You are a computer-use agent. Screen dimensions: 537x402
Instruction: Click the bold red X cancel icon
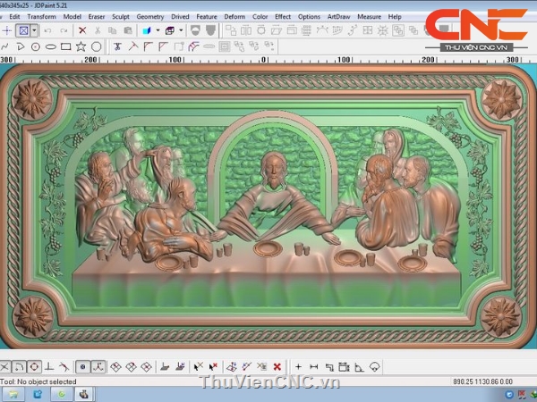(x=277, y=367)
